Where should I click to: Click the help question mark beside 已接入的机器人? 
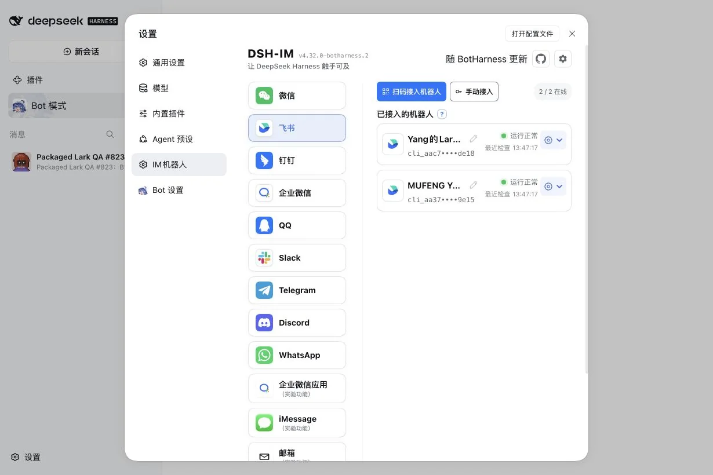(x=442, y=114)
